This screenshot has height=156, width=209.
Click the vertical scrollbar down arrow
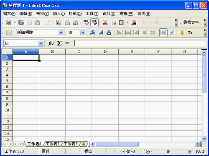(x=204, y=139)
